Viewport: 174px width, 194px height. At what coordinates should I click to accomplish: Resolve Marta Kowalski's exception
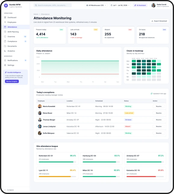159,106
